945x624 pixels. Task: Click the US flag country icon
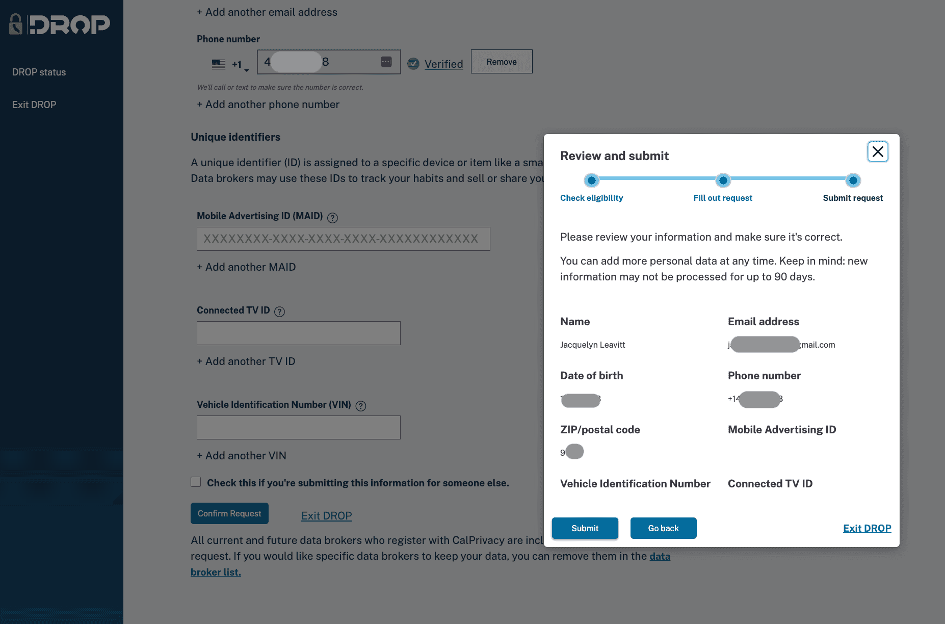tap(219, 64)
